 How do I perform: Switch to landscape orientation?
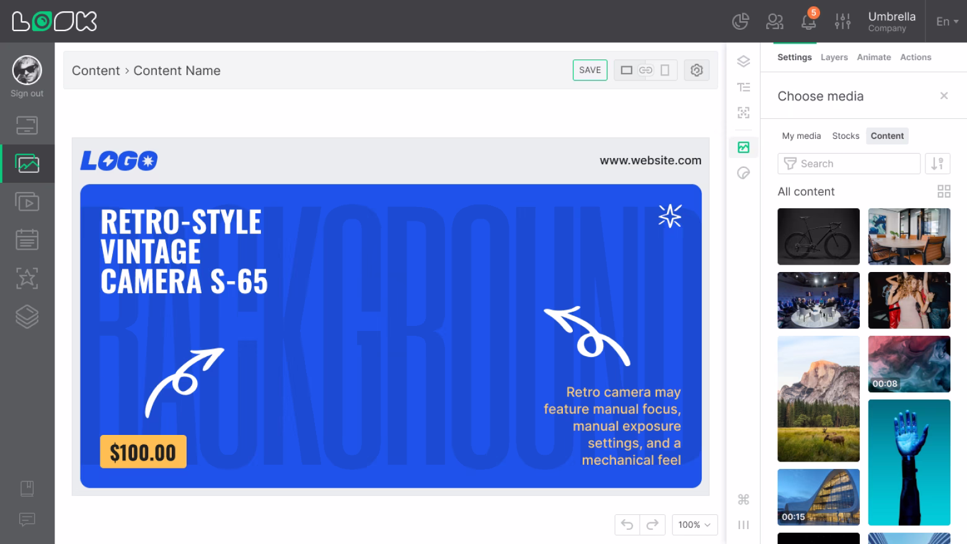coord(626,70)
